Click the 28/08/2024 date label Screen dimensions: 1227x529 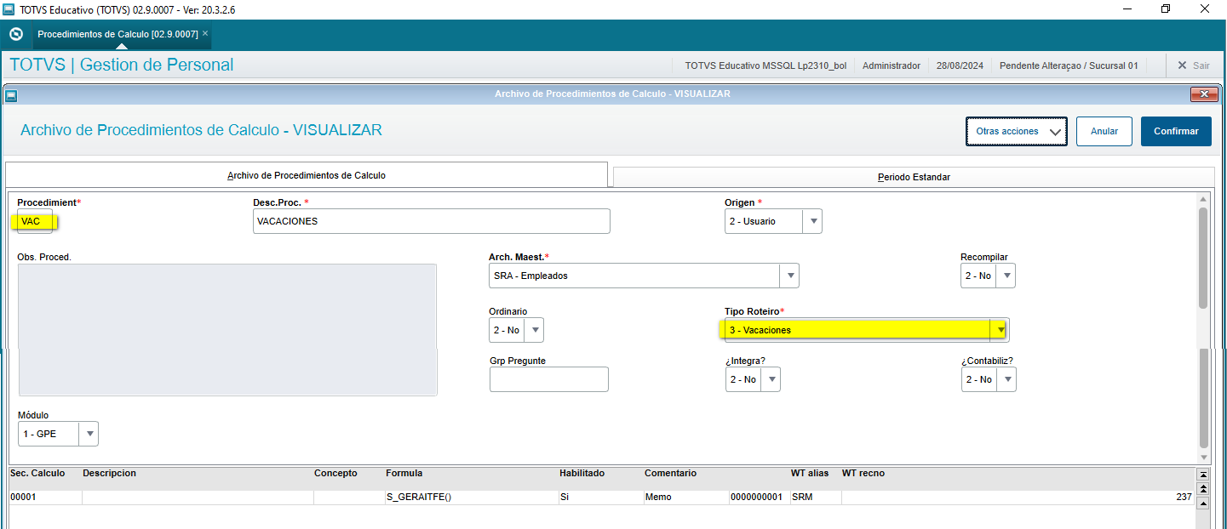[960, 65]
